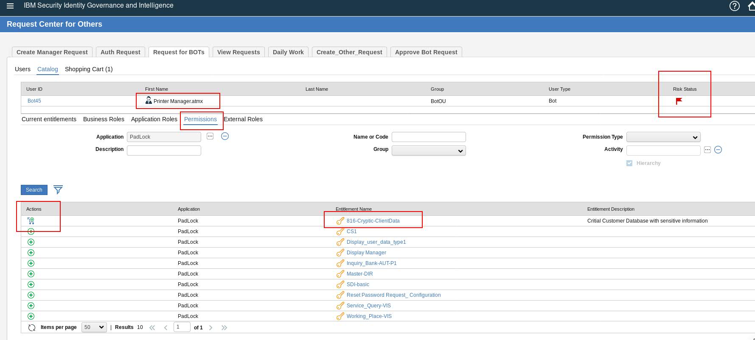Click the Application PadLock field

pyautogui.click(x=164, y=137)
